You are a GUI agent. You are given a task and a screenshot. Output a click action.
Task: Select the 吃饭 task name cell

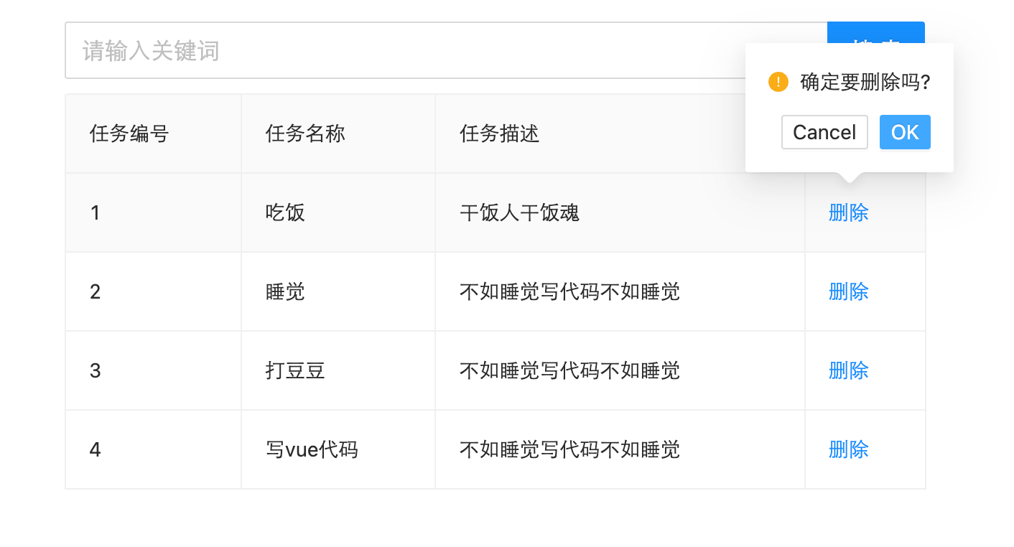click(x=338, y=212)
